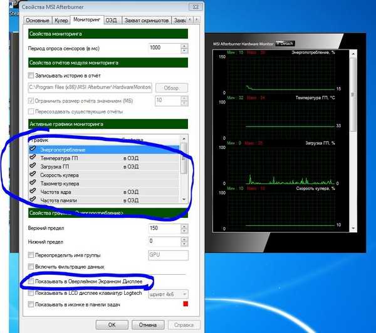The height and width of the screenshot is (333, 376).
Task: Close the Свойства MSI Afterburner dialog
Action: 196,7
